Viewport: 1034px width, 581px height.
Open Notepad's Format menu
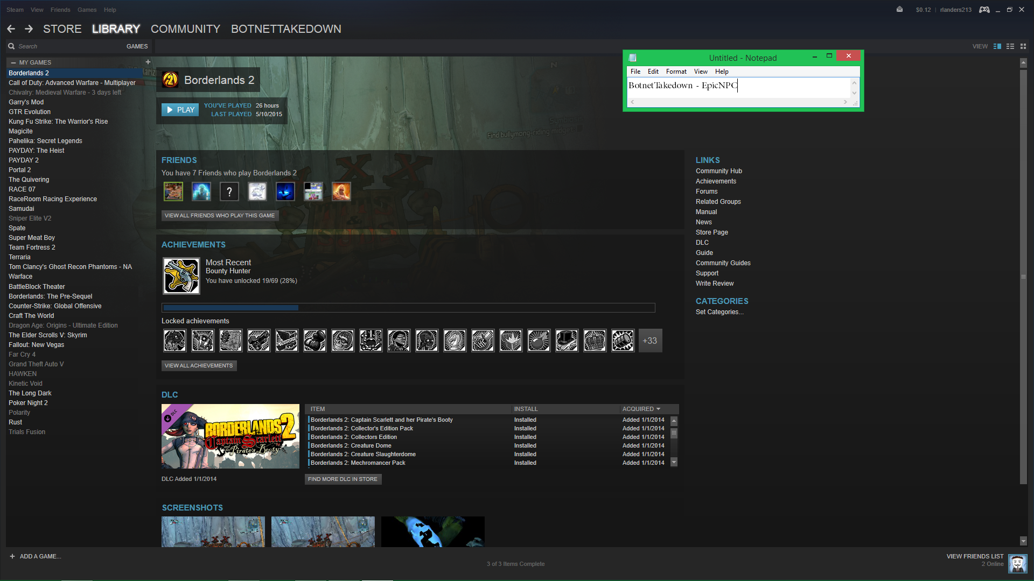(676, 72)
